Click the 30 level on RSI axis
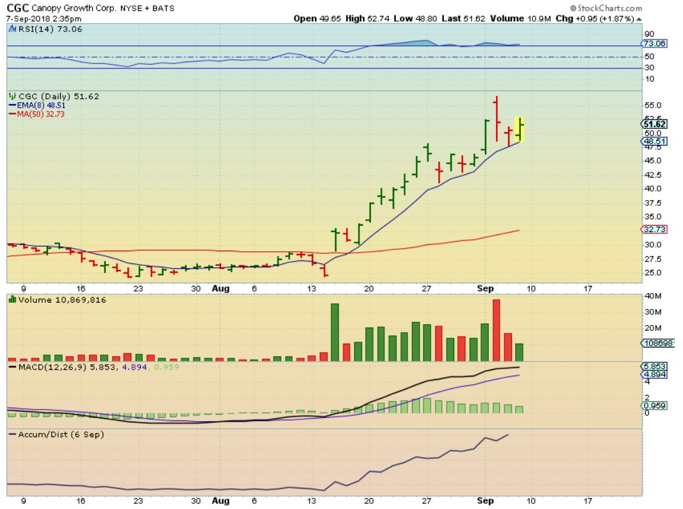Screen dimensions: 683x509 pos(650,67)
